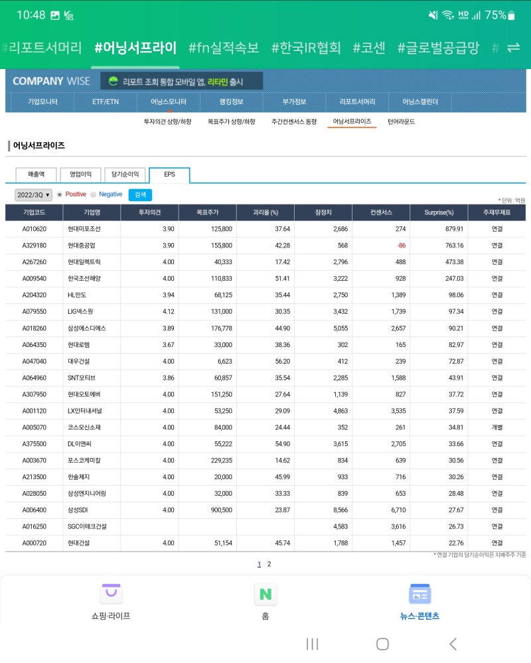Switch to #글로벌공급망 hashtag tab

tap(438, 48)
